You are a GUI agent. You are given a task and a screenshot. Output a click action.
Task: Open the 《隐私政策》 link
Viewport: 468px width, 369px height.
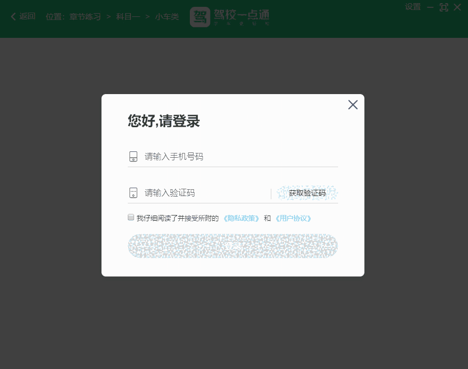point(240,218)
